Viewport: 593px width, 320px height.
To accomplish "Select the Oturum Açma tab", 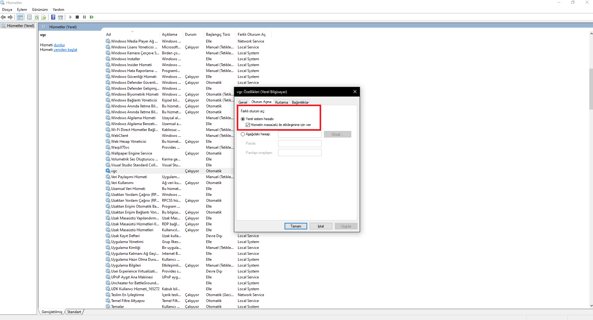I will pyautogui.click(x=261, y=102).
